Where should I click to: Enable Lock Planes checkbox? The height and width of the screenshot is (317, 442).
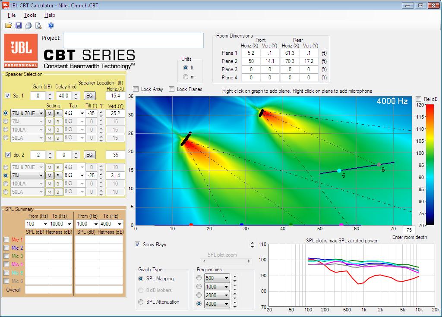click(171, 89)
